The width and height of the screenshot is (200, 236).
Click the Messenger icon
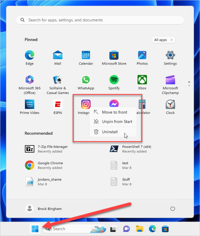point(114,103)
